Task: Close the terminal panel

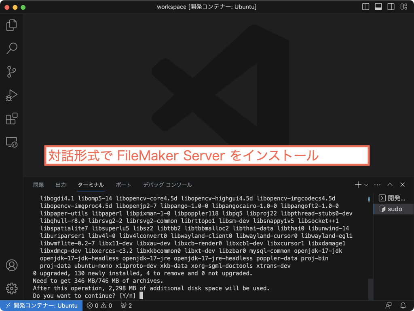Action: [402, 185]
